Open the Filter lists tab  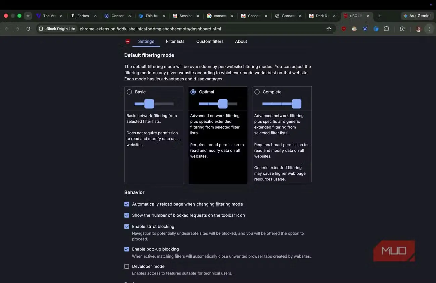(x=175, y=41)
